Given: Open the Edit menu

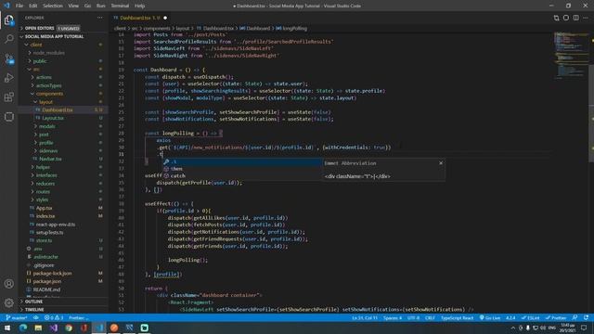Looking at the screenshot, I should tap(33, 6).
